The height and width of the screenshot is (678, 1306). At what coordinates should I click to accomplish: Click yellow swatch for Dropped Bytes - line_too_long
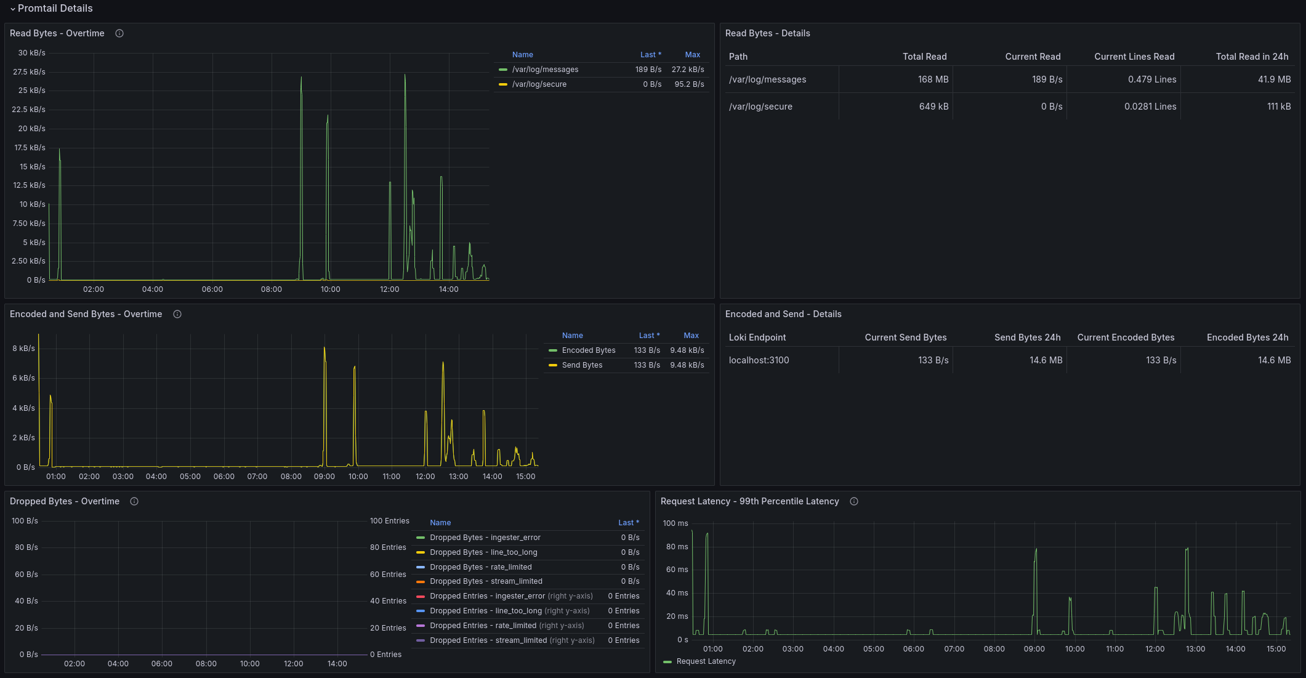pos(421,552)
